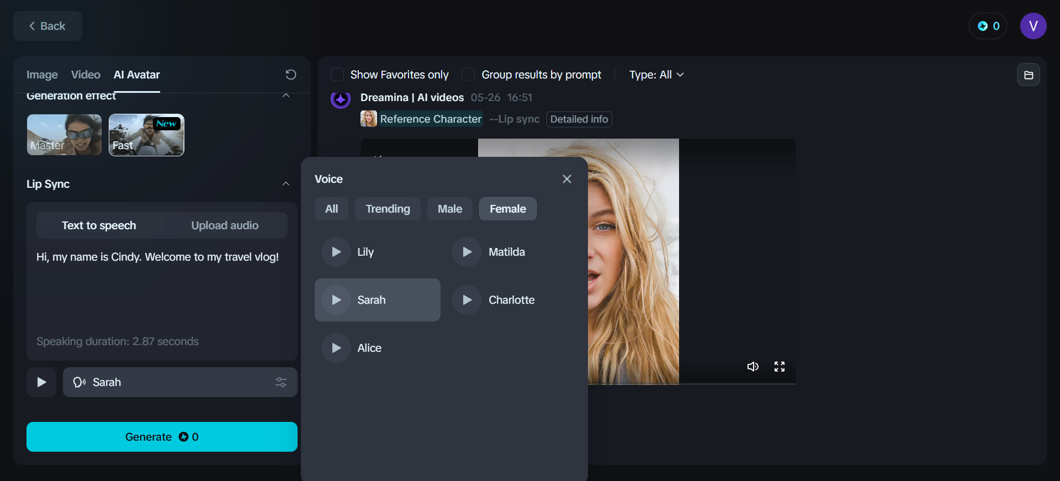Open the Type: All dropdown
The height and width of the screenshot is (481, 1060).
656,75
